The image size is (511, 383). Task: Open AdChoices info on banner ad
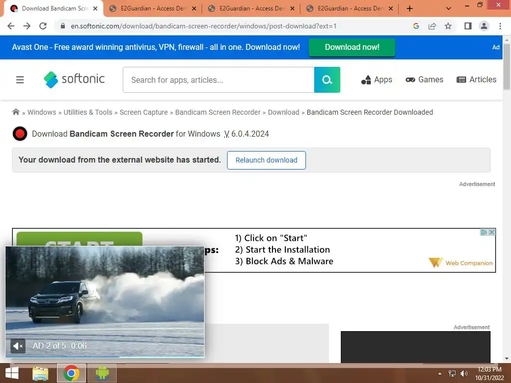[x=484, y=232]
